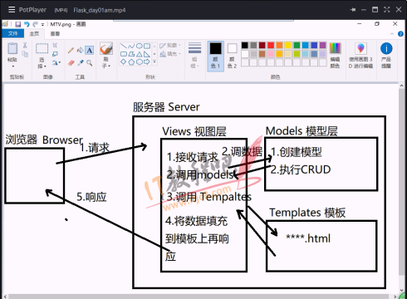This screenshot has height=299, width=407.
Task: Activate Color 2 background selector
Action: (232, 56)
